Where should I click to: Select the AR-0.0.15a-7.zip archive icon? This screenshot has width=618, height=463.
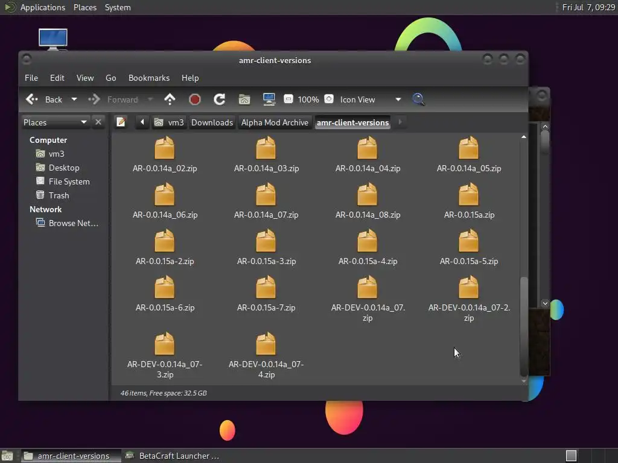(266, 287)
